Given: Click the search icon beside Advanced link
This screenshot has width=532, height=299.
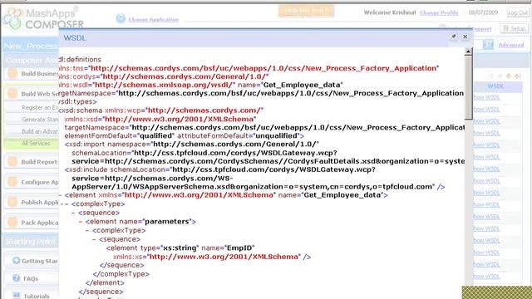Looking at the screenshot, I should point(488,44).
